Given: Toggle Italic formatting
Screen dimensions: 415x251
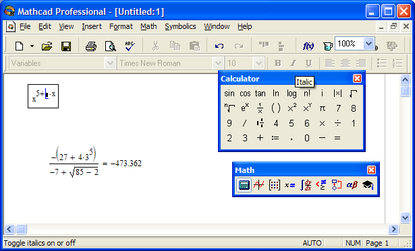Looking at the screenshot, I should [293, 63].
